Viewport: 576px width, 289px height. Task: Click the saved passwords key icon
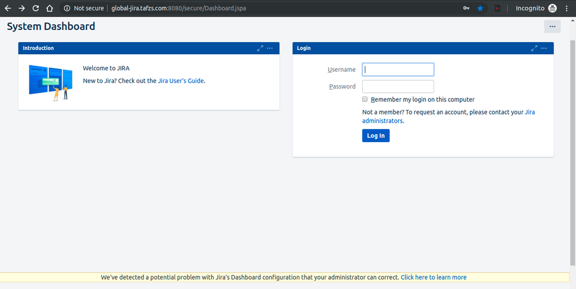pos(466,8)
